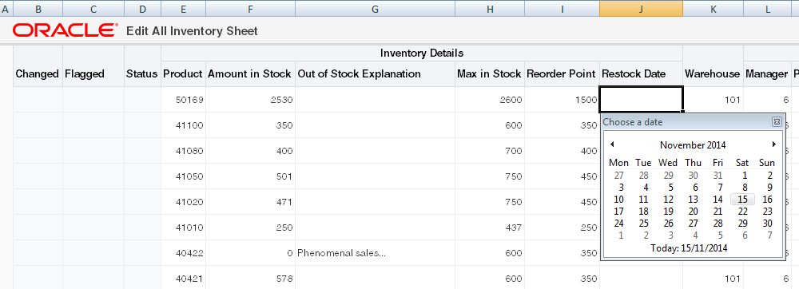Viewport: 799px width, 289px height.
Task: Choose November 13 in the calendar
Action: (x=693, y=200)
